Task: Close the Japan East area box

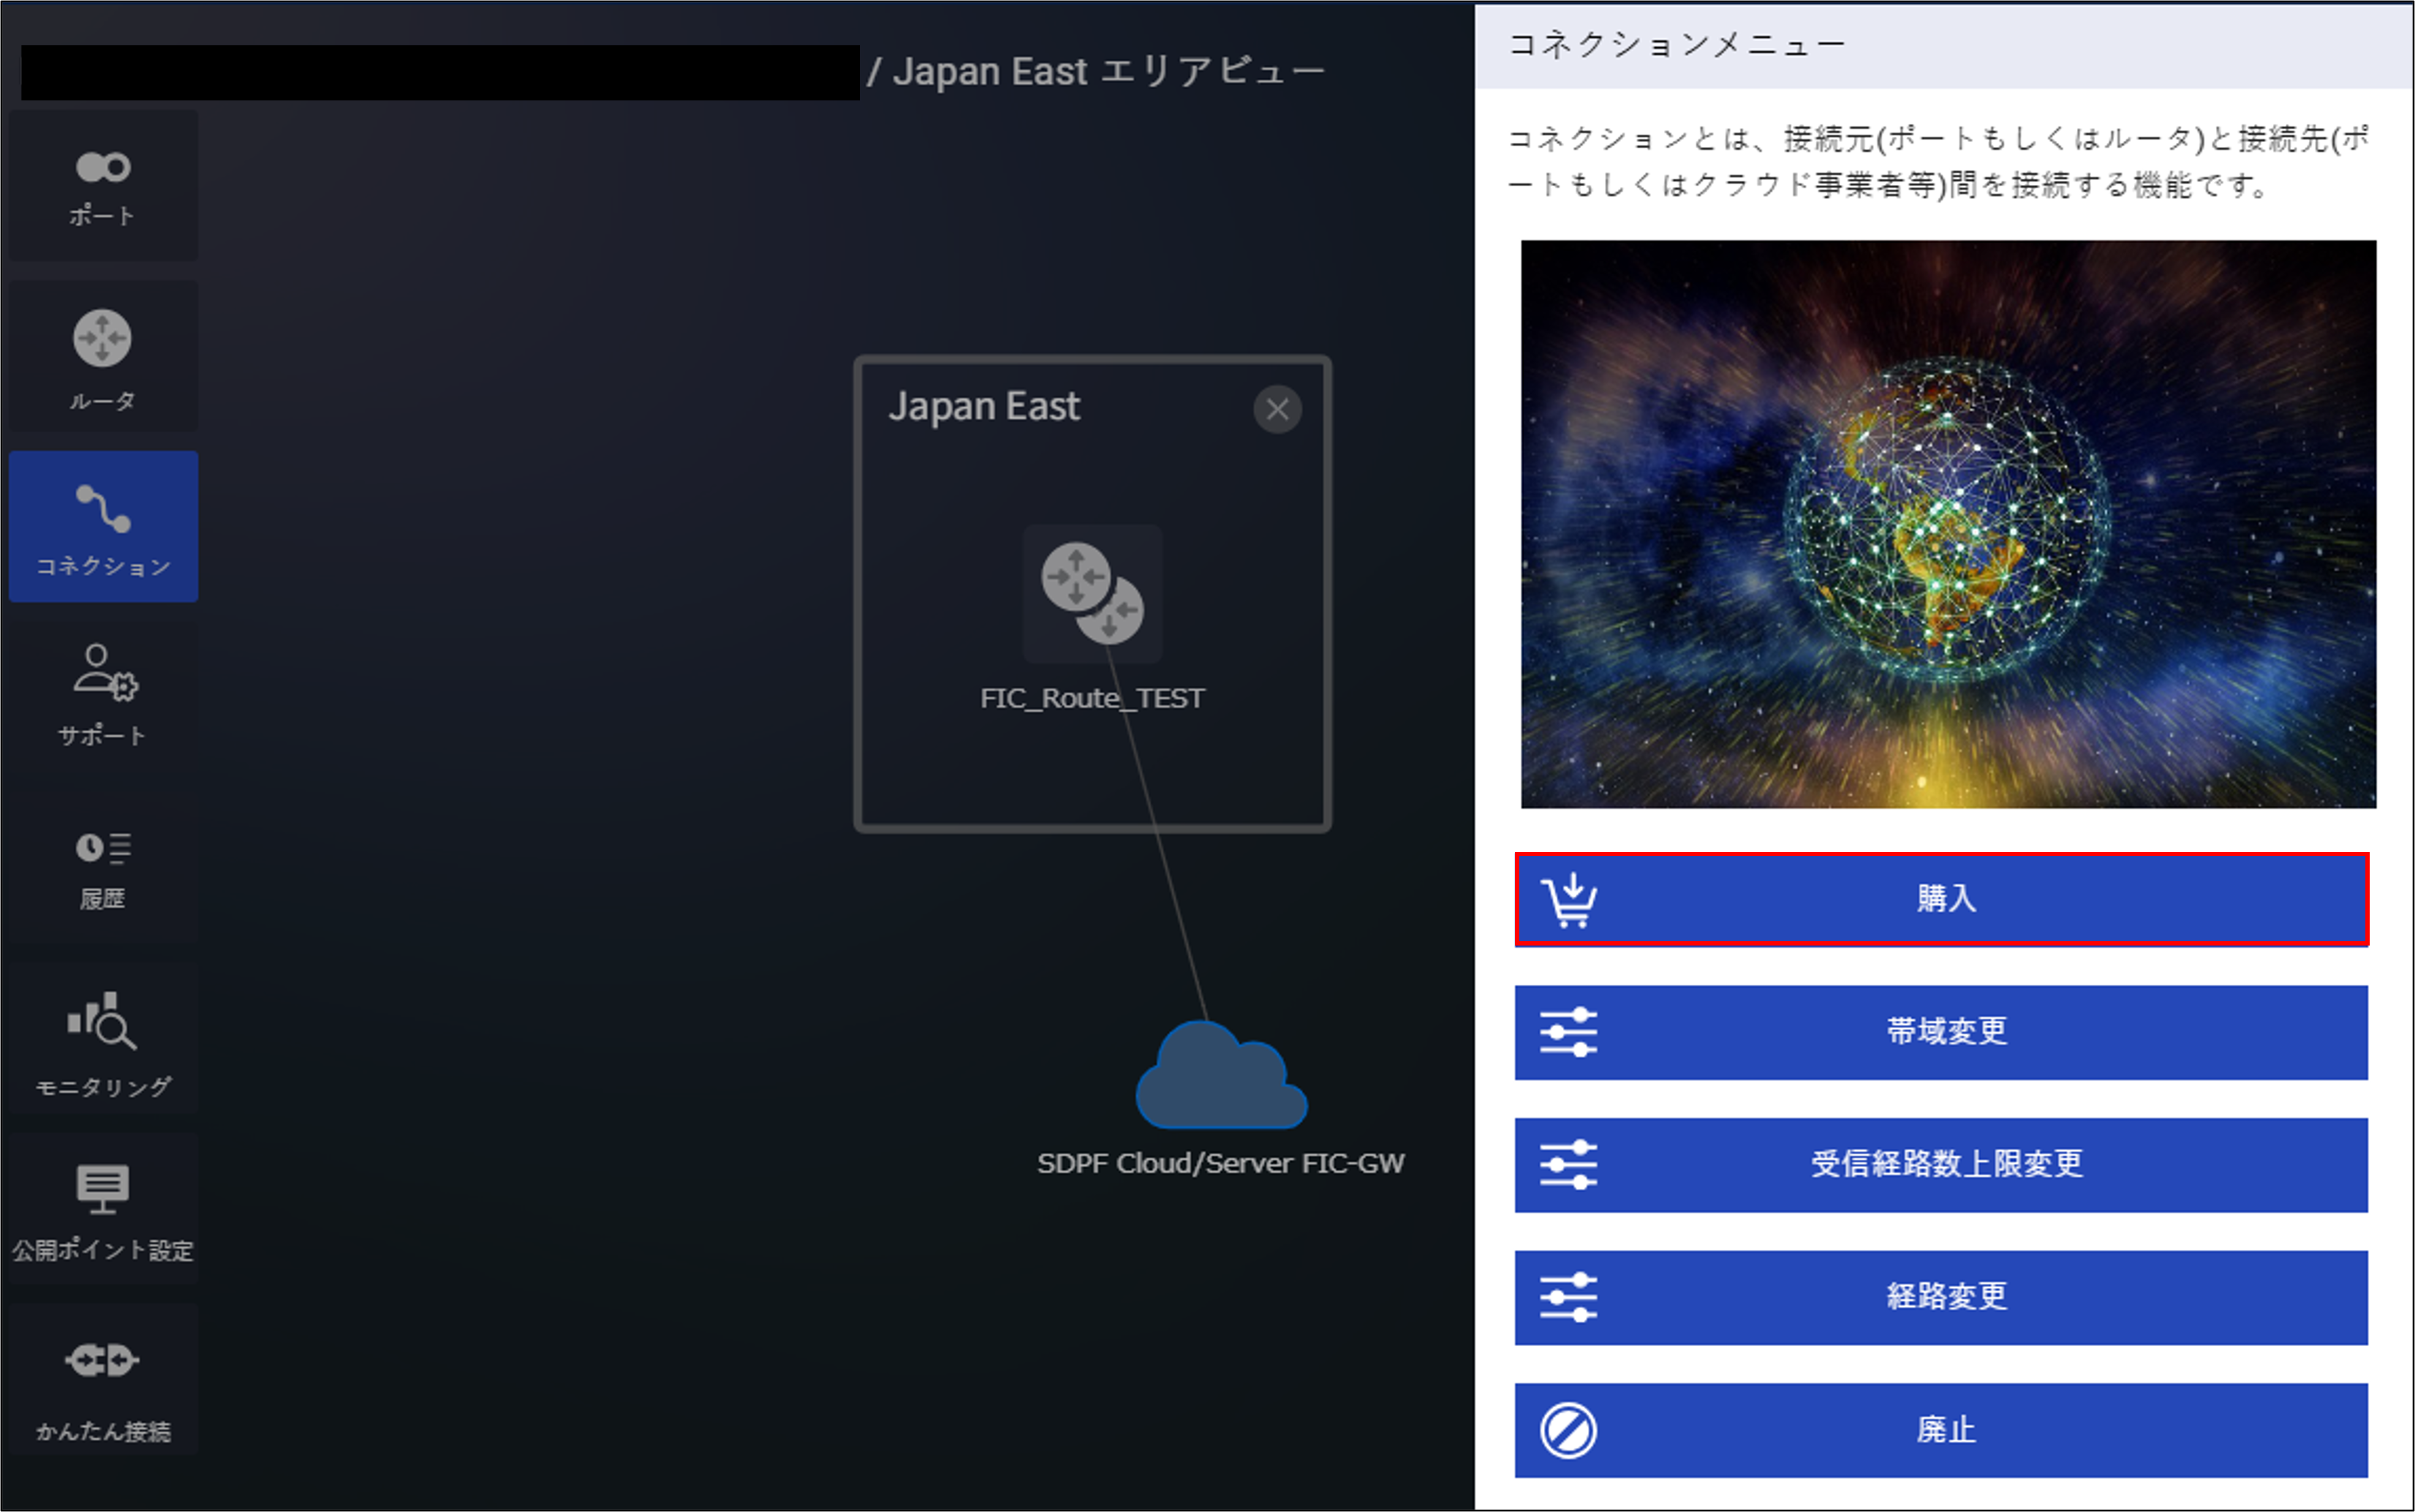Action: tap(1277, 409)
